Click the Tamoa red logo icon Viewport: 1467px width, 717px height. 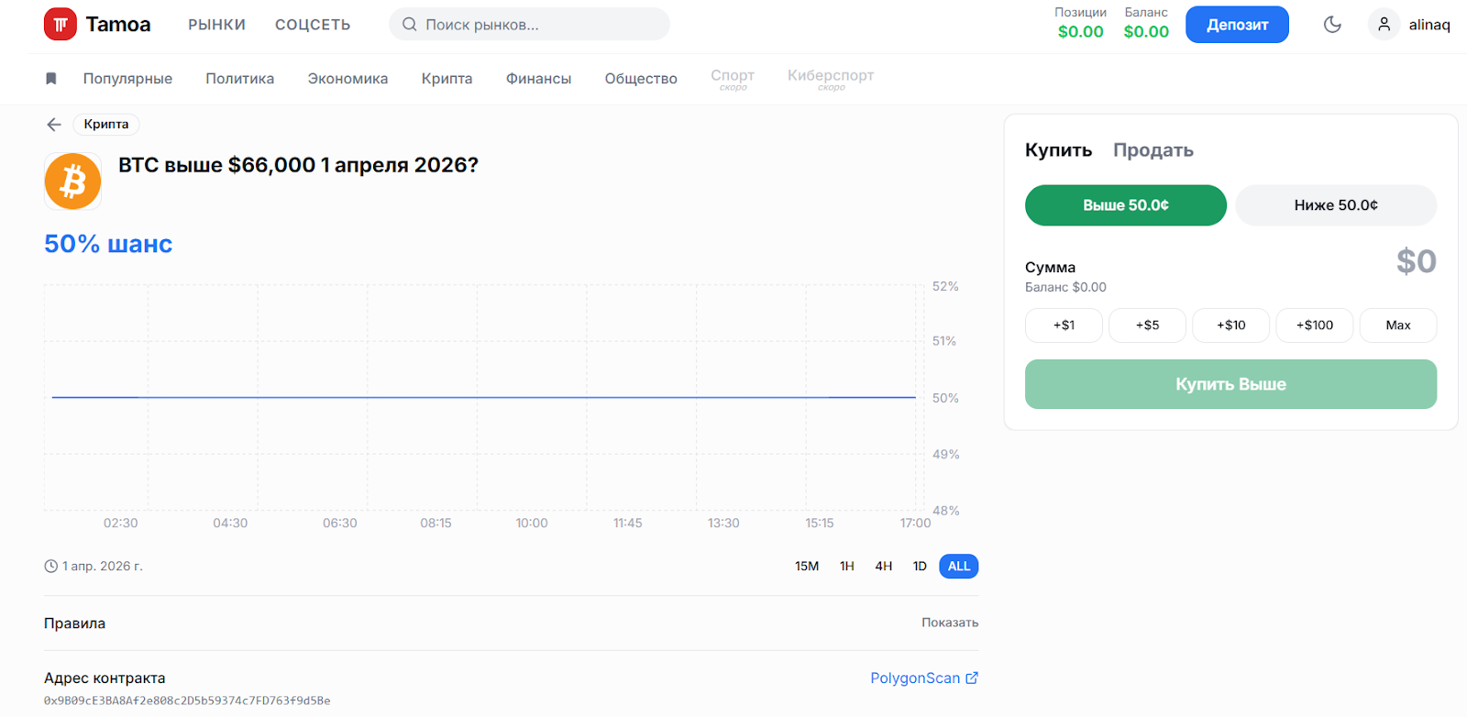(61, 25)
